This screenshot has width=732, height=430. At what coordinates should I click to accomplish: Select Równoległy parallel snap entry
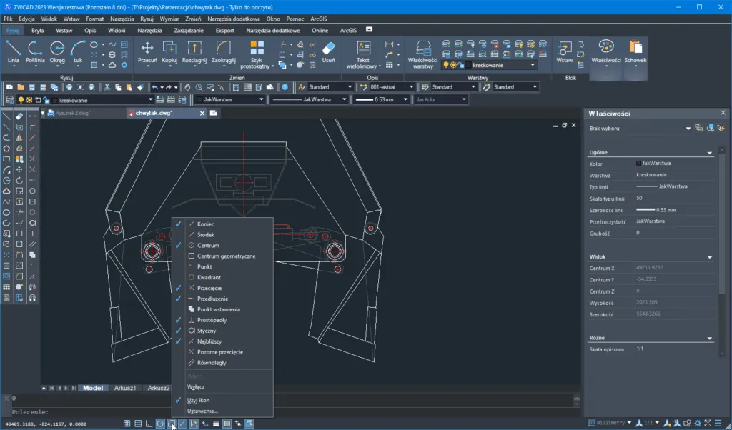point(223,362)
